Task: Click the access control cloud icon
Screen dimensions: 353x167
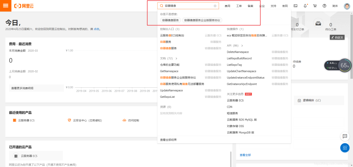Action: [x=124, y=120]
